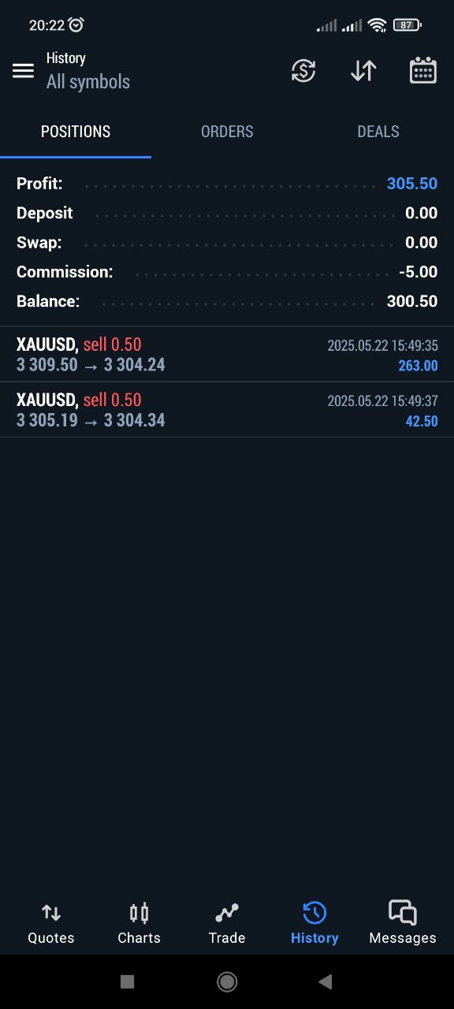This screenshot has height=1009, width=454.
Task: Switch to the ORDERS tab
Action: point(227,132)
